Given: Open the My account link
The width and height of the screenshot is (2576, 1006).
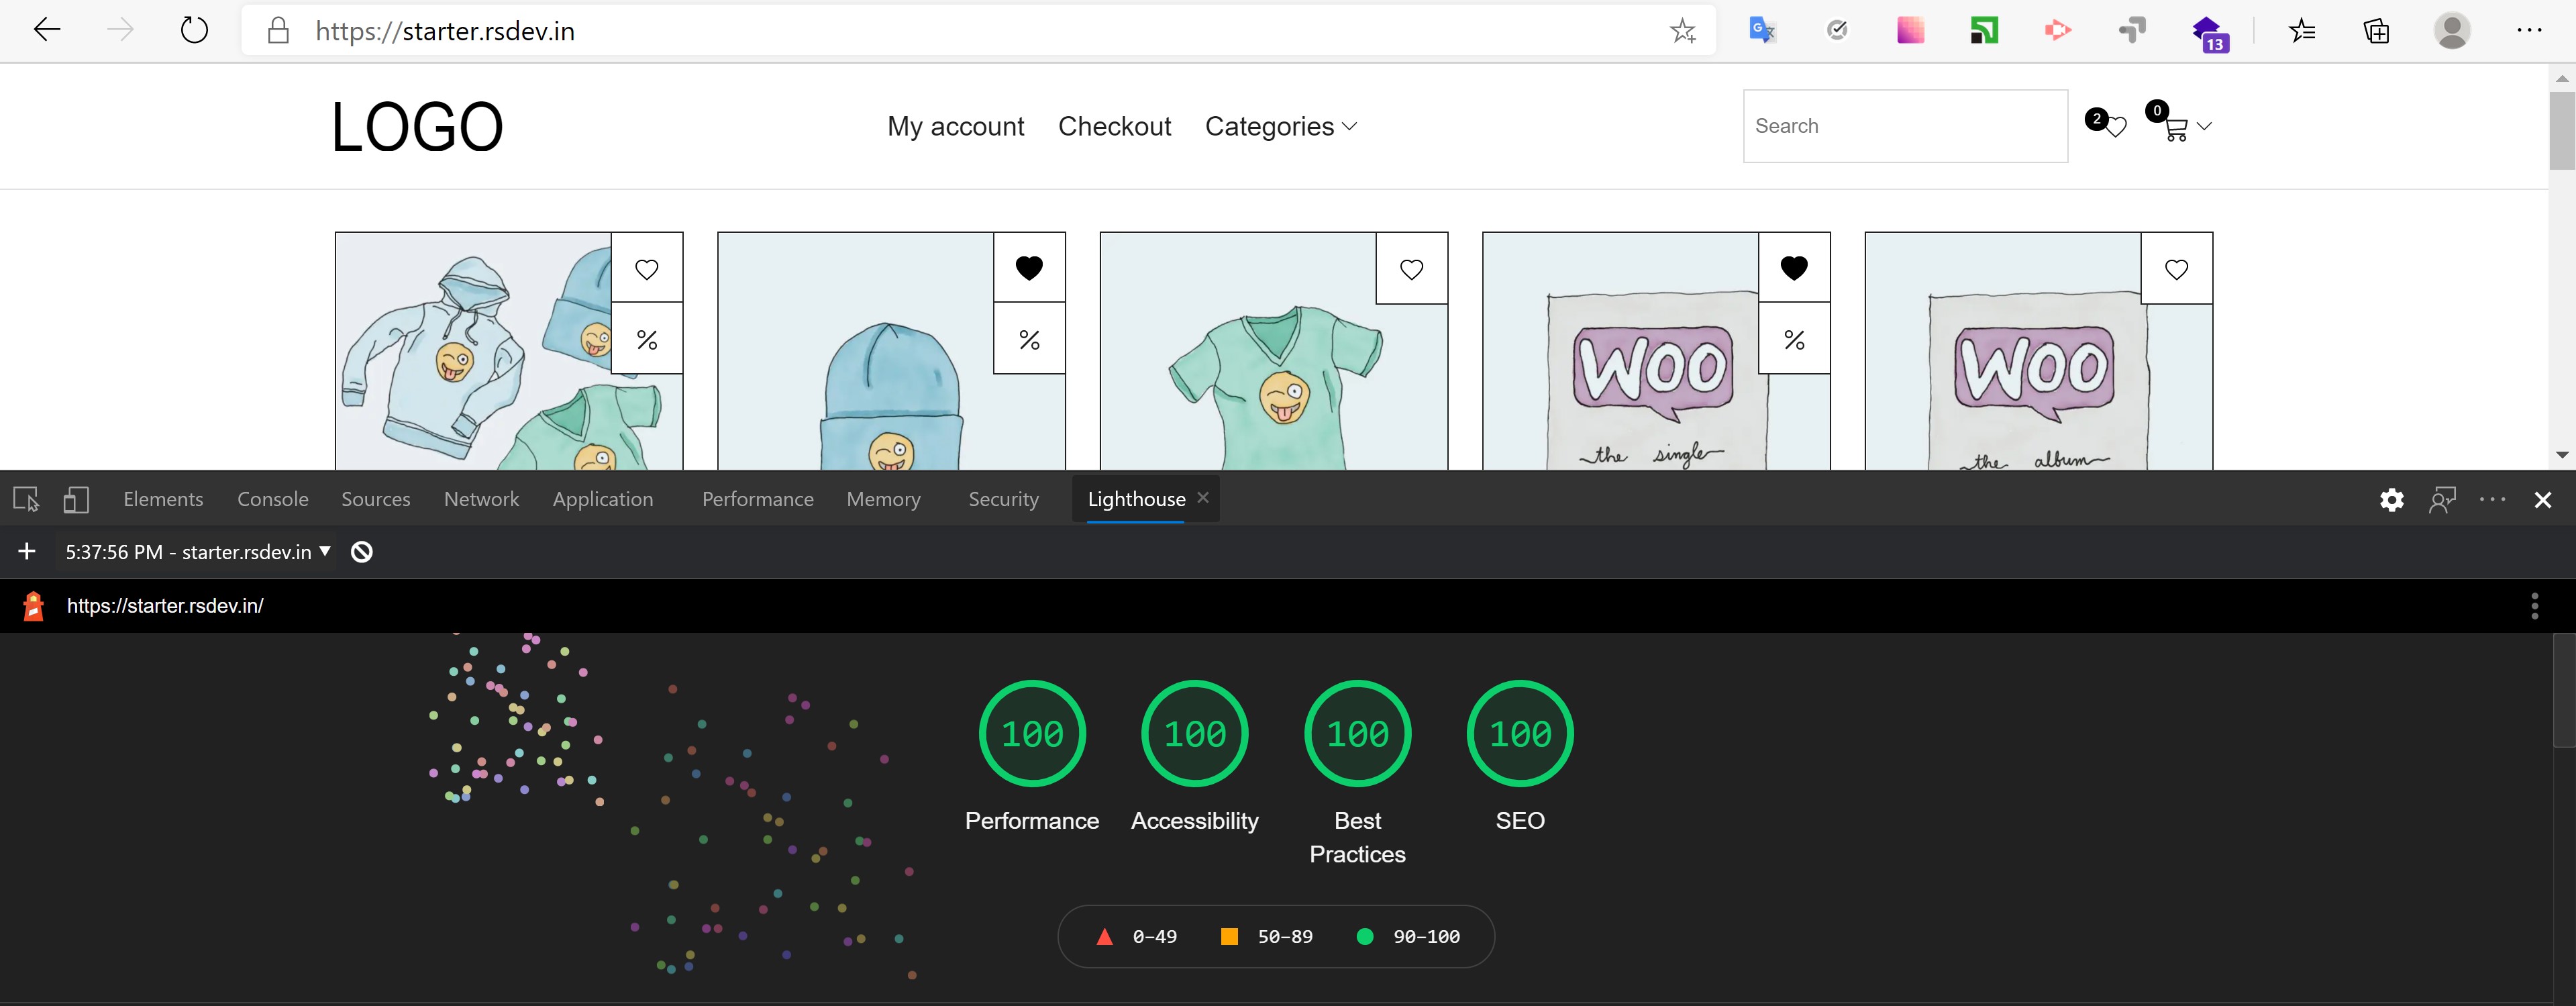Looking at the screenshot, I should (x=955, y=126).
